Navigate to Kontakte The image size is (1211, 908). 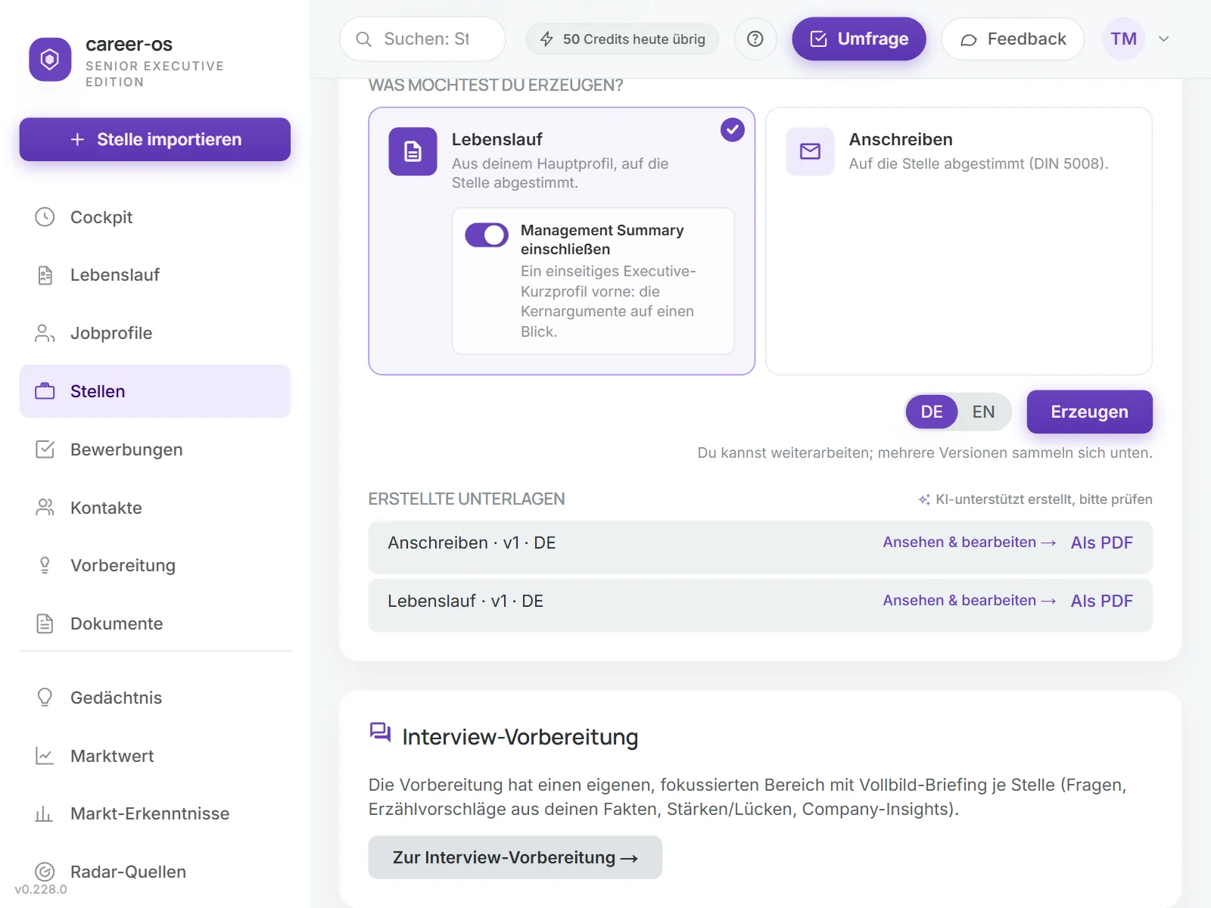(x=155, y=508)
